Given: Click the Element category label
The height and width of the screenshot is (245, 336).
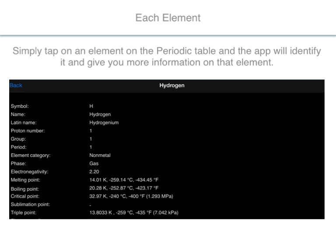Looking at the screenshot, I should tap(31, 155).
